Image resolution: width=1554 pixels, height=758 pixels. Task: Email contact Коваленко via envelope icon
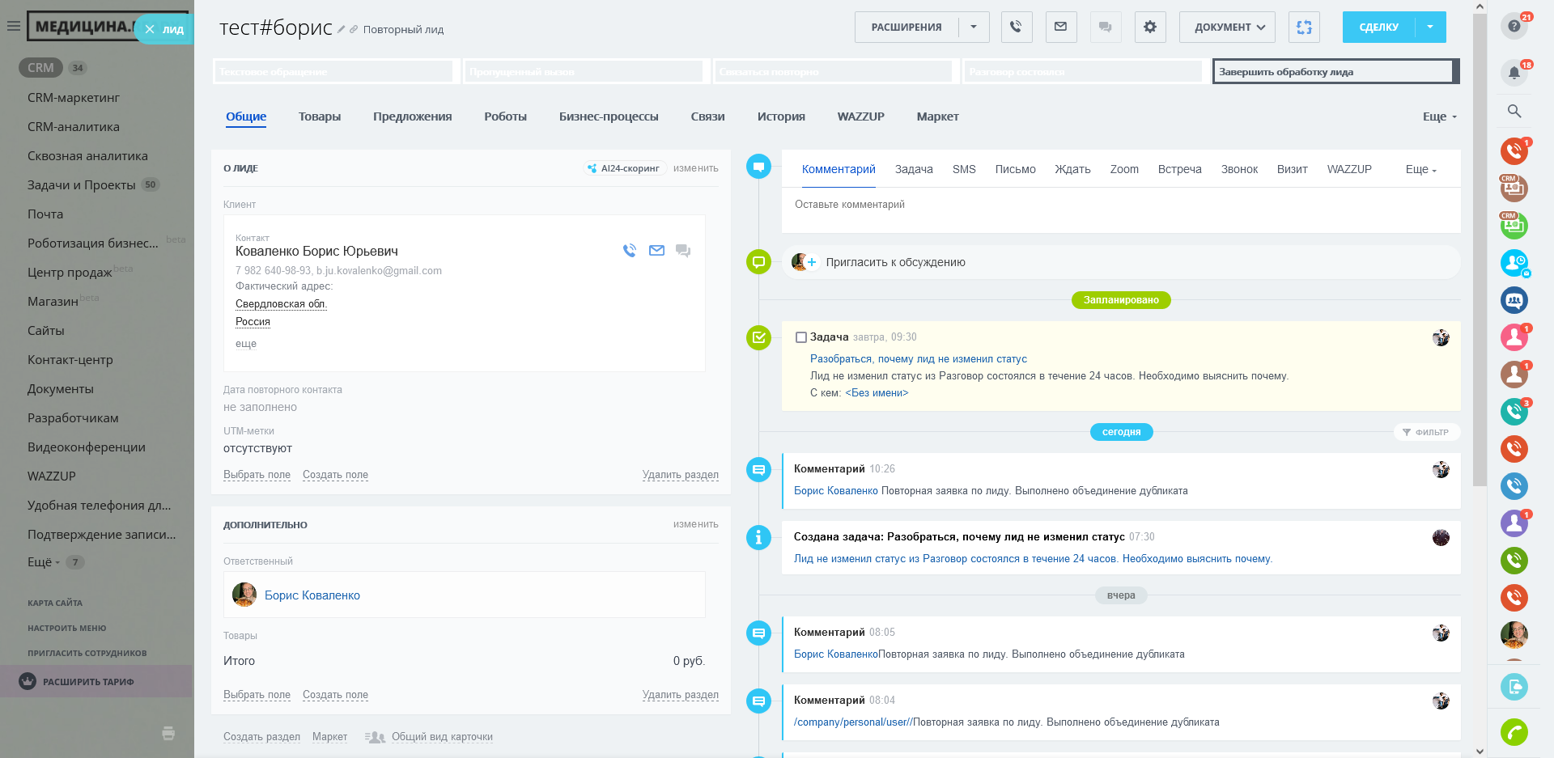(x=656, y=251)
